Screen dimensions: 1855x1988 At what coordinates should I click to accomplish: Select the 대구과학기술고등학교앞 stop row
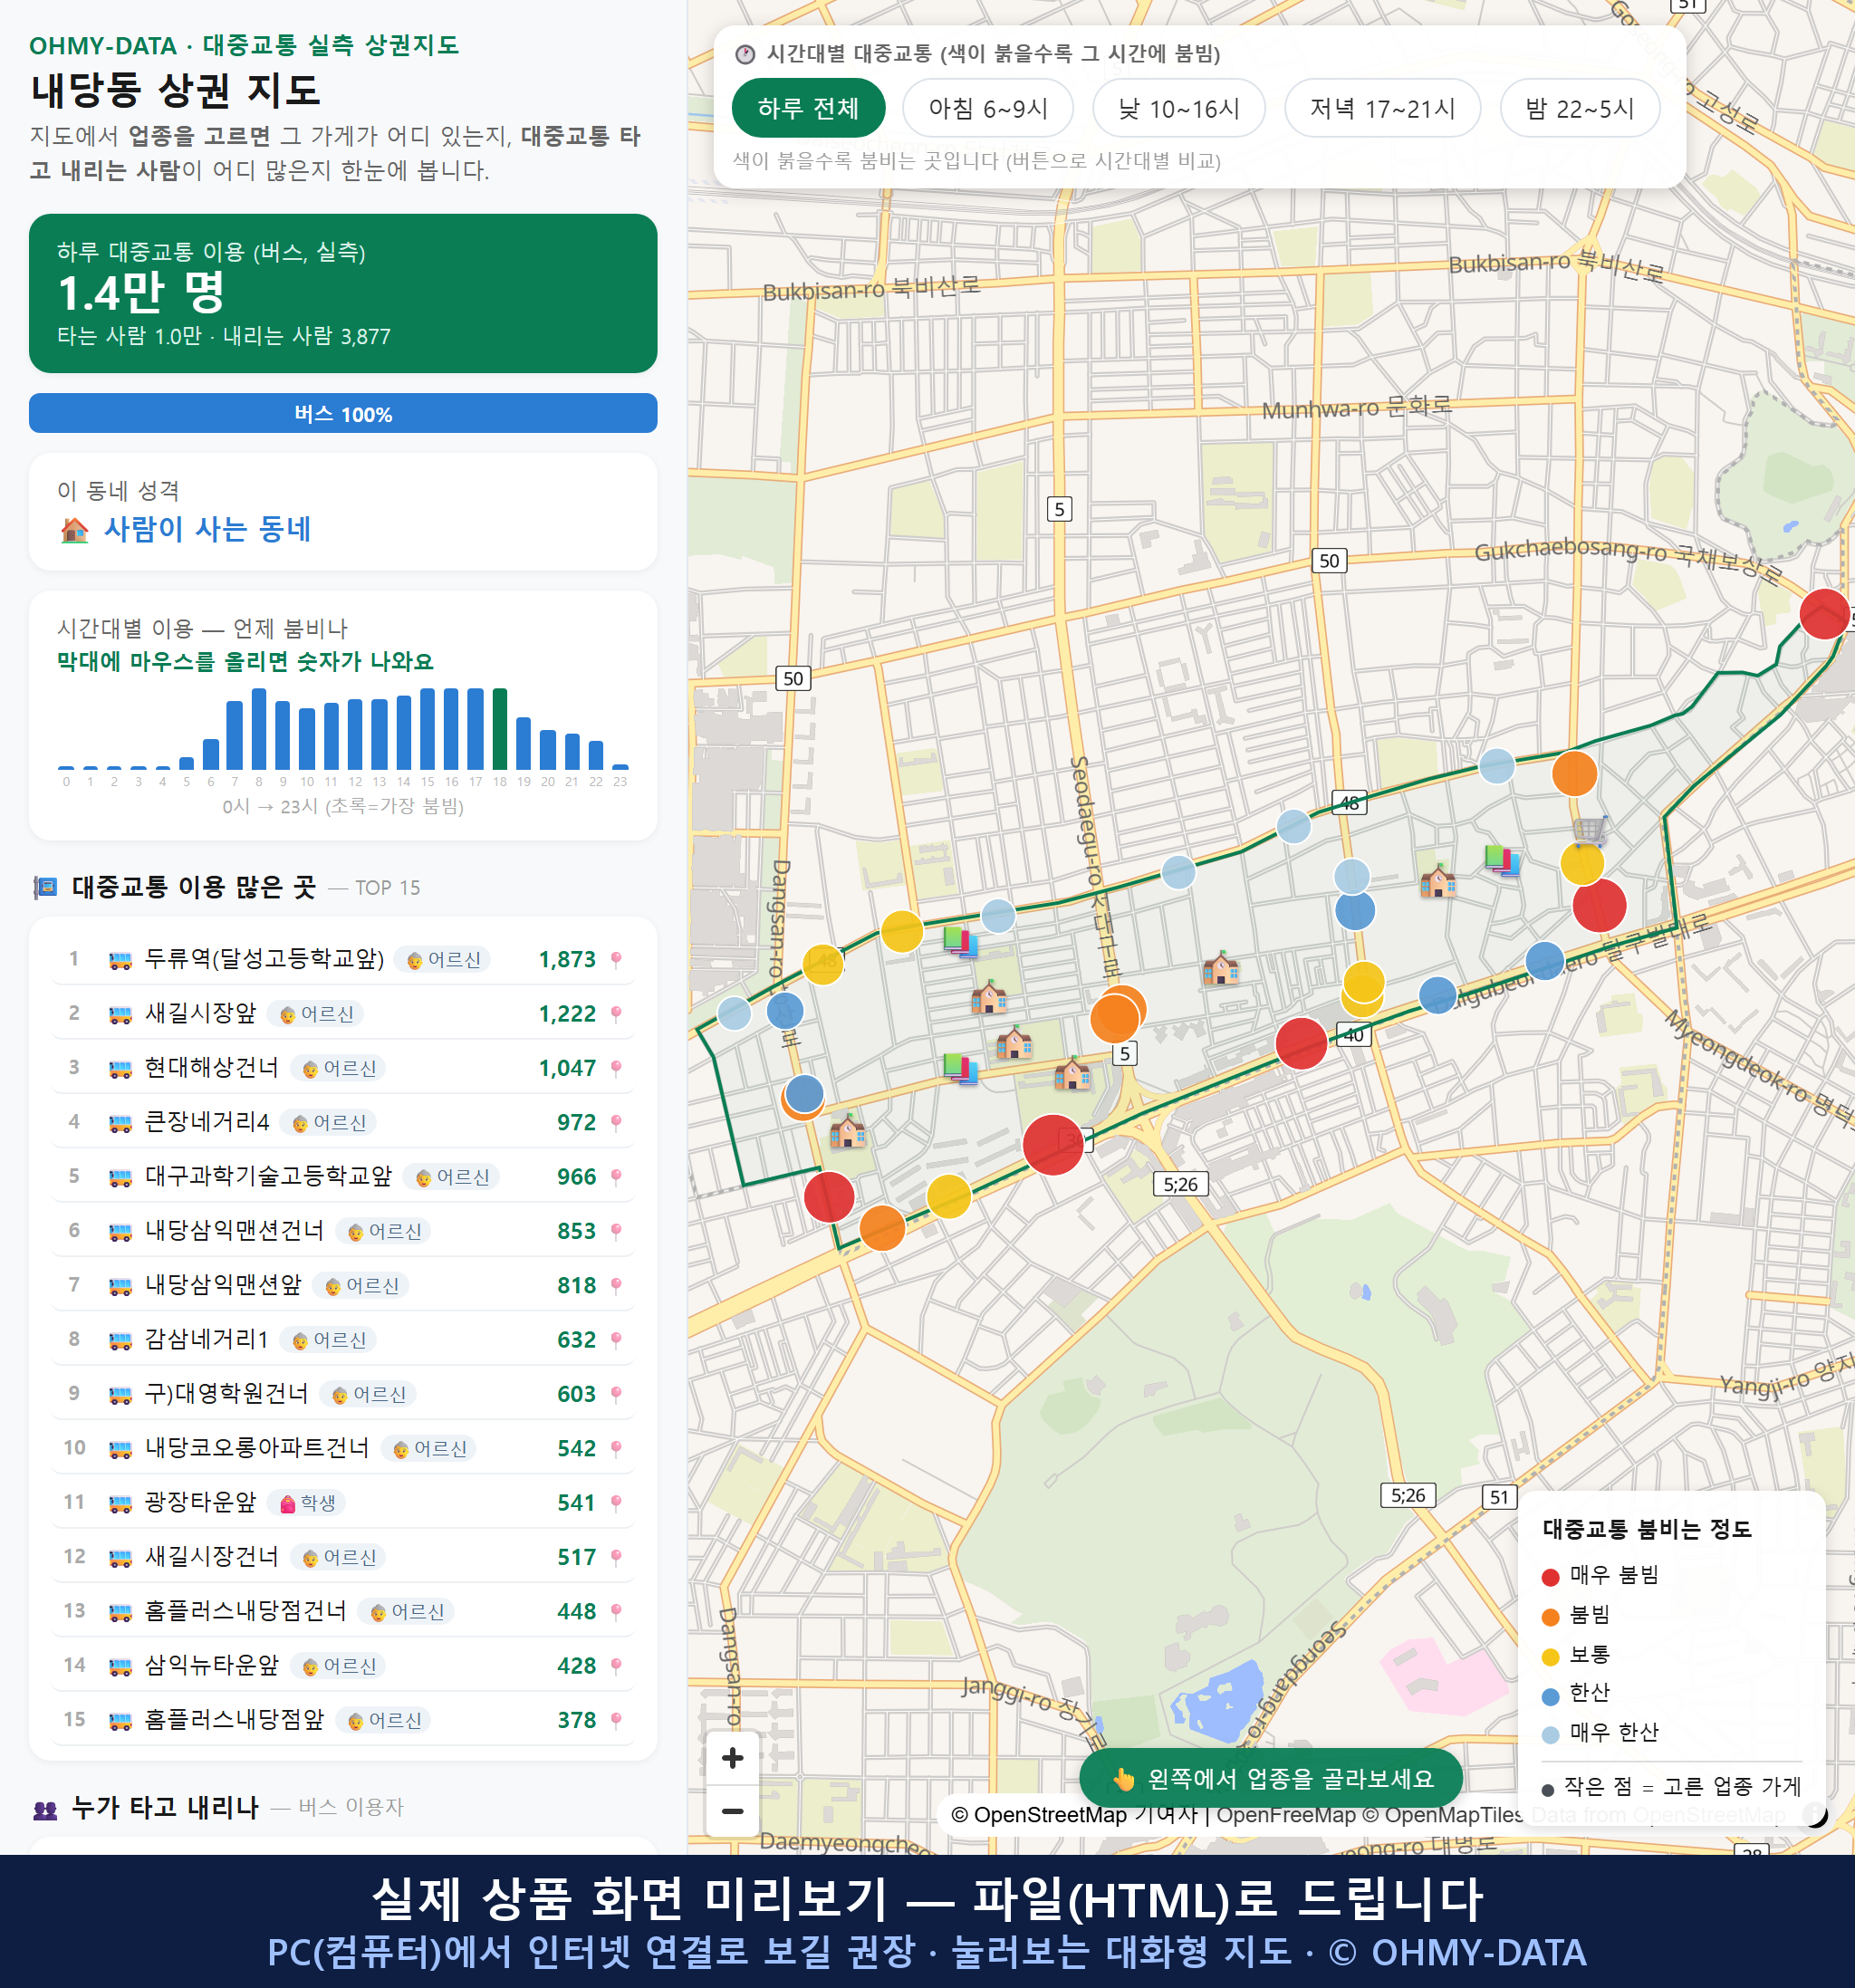click(x=343, y=1176)
